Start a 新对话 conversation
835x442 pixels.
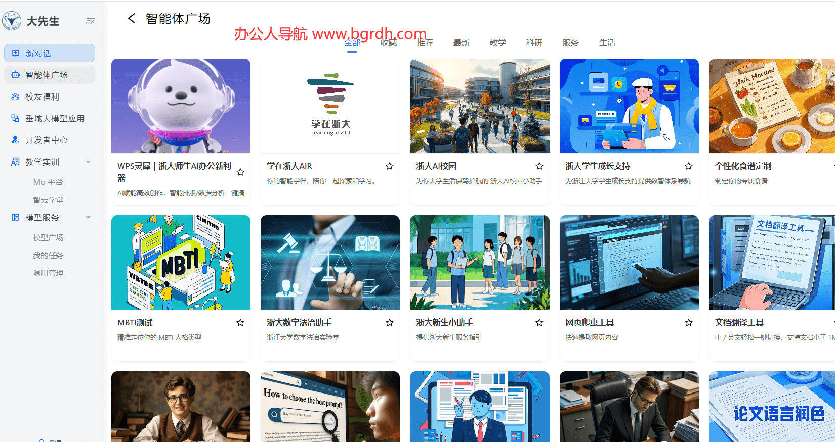pyautogui.click(x=50, y=53)
